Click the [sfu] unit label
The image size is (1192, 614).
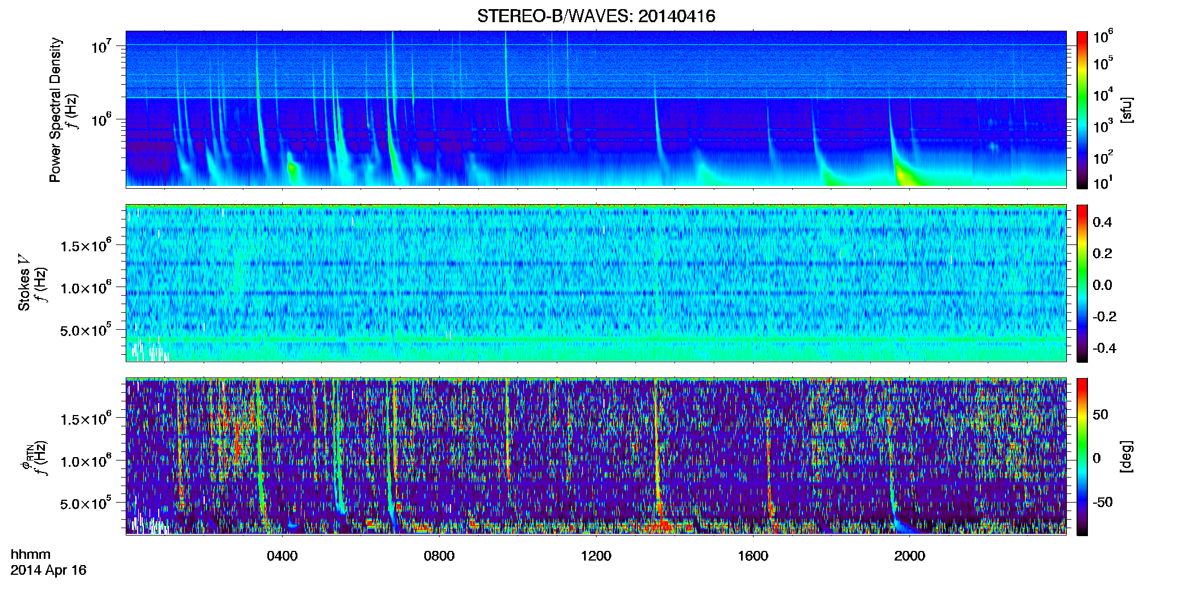(x=1126, y=110)
